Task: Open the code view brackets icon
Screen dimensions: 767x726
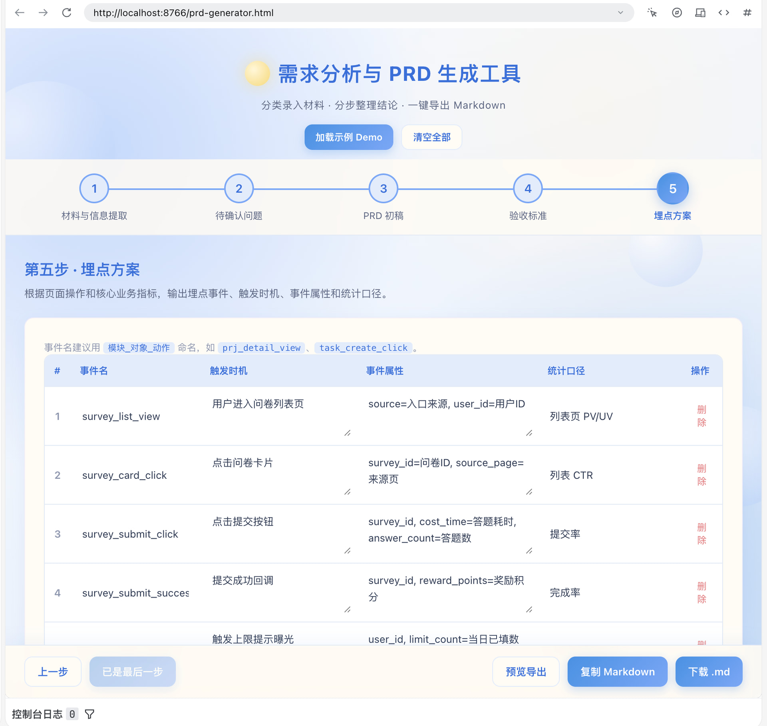Action: pos(724,13)
